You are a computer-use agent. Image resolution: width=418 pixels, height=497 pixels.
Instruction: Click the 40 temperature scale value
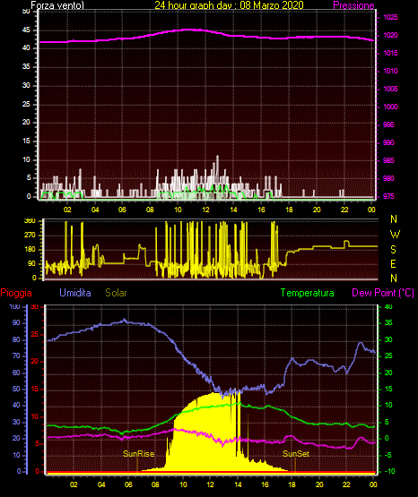[388, 306]
